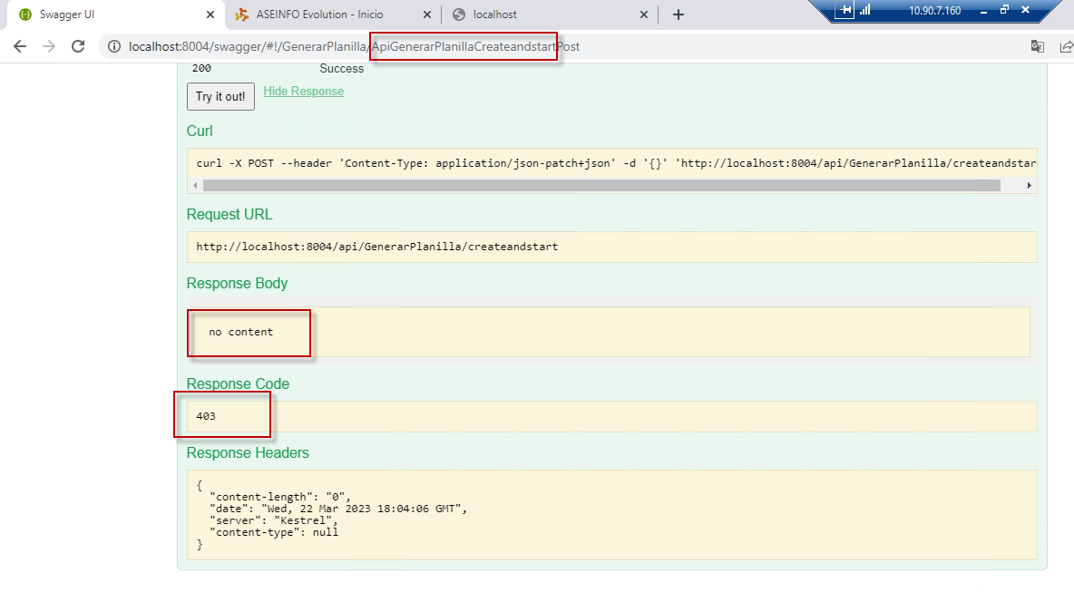This screenshot has height=592, width=1074.
Task: Click the "server": "Kestrel" header line
Action: 273,520
